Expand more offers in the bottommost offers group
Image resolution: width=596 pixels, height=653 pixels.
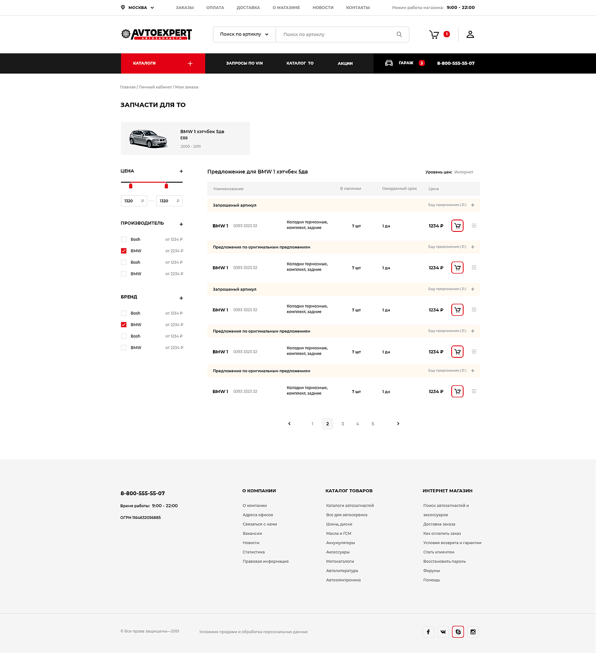(473, 371)
